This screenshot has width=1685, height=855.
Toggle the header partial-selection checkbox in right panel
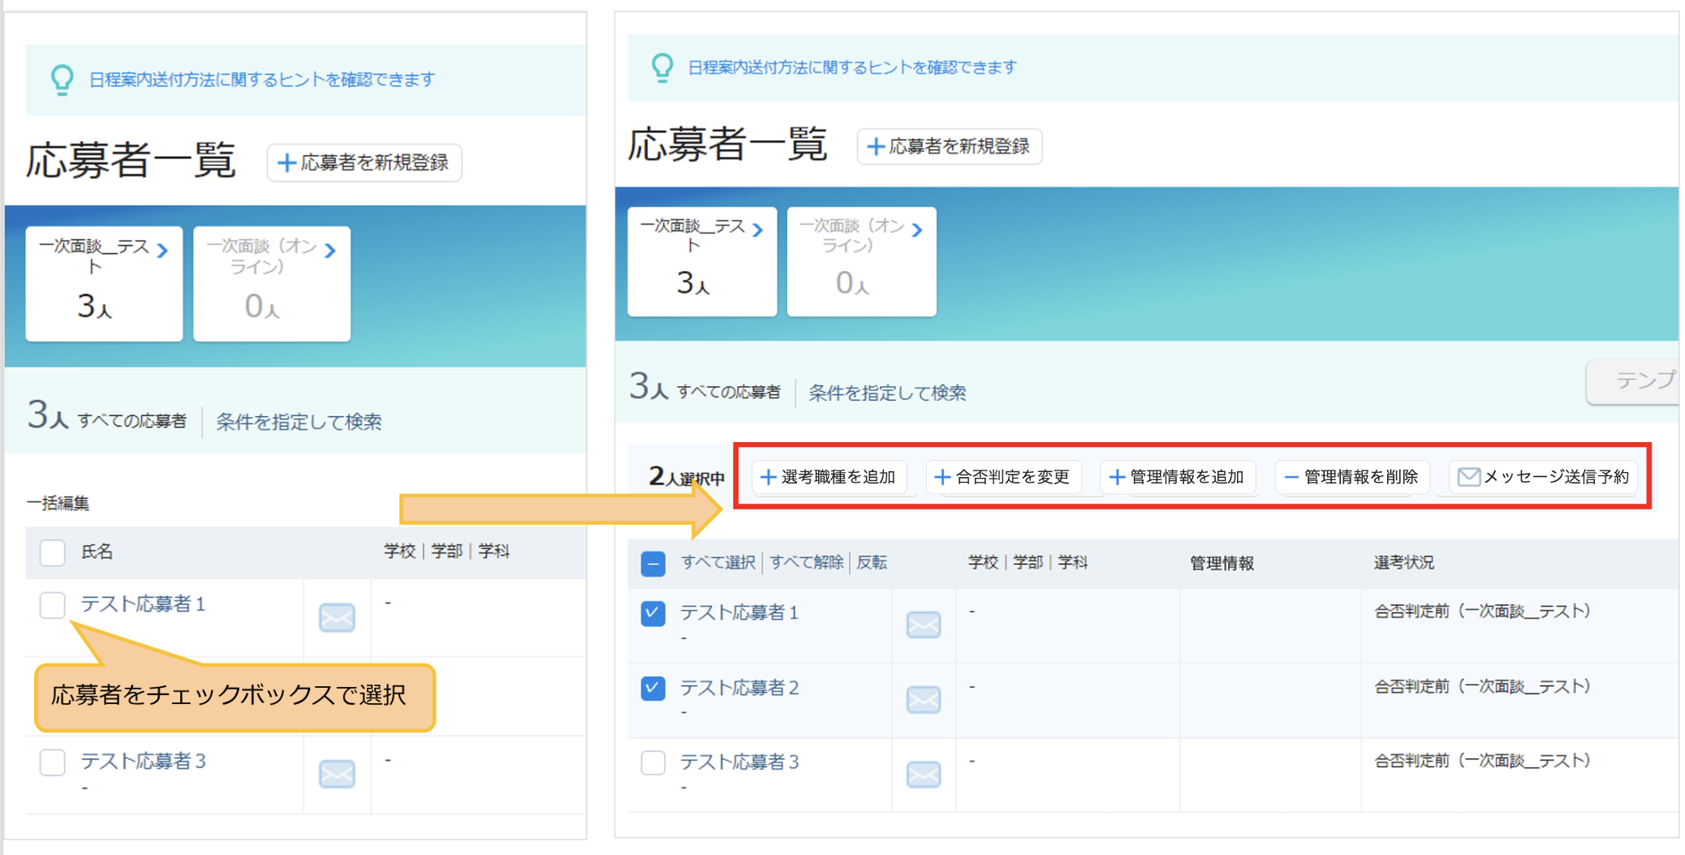click(653, 563)
